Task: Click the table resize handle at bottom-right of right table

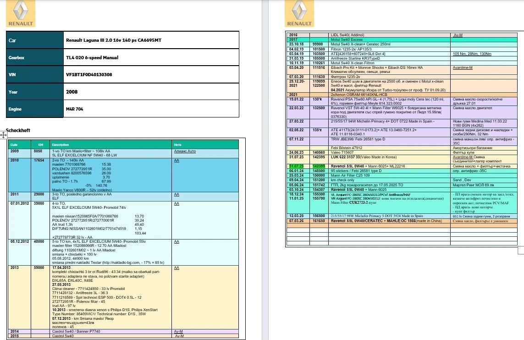Action: (520, 250)
